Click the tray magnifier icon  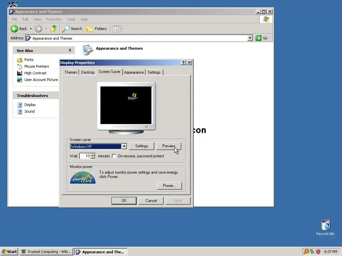coord(306,252)
